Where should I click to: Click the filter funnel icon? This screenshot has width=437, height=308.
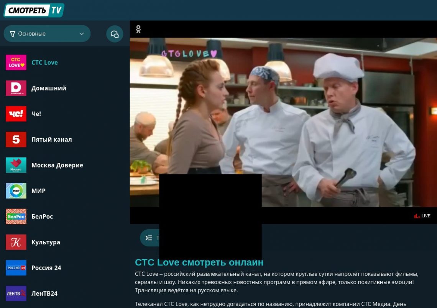pyautogui.click(x=13, y=34)
